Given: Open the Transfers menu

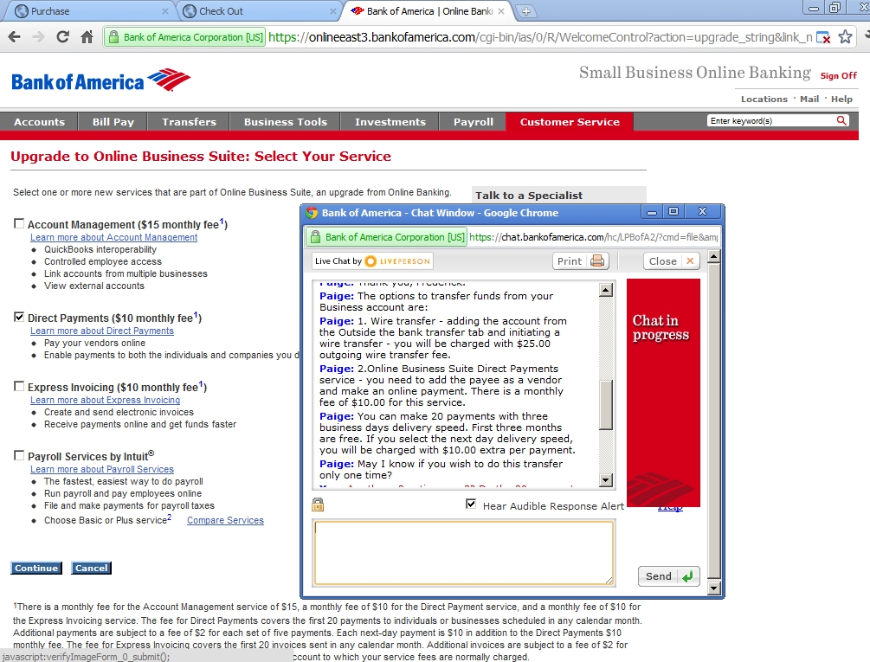Looking at the screenshot, I should (190, 122).
